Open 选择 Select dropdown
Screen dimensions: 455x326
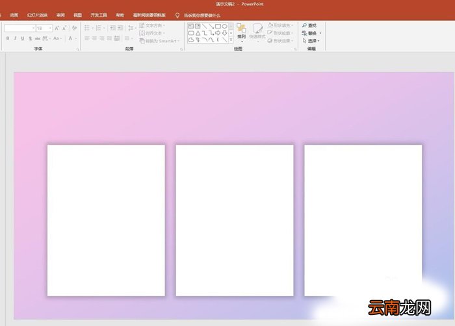tap(311, 41)
